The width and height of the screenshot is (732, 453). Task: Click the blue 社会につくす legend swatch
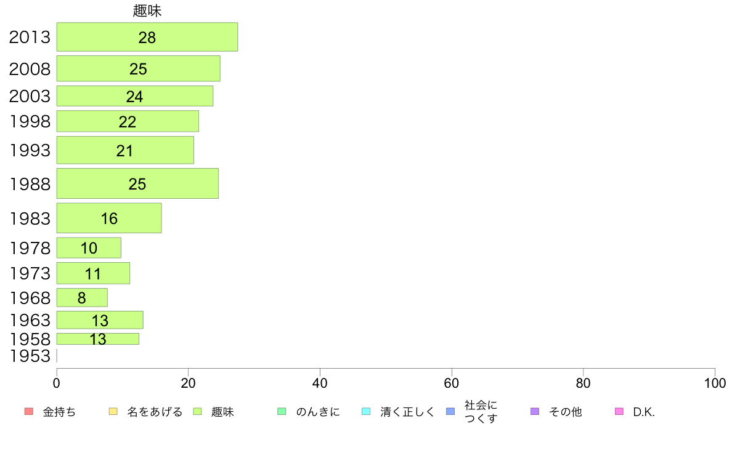pos(450,412)
